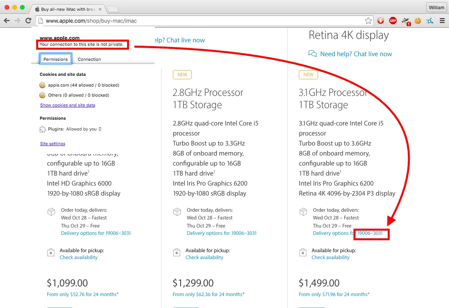Check pickup availability for the 2.8GHz iMac
The width and height of the screenshot is (449, 308).
click(x=204, y=257)
